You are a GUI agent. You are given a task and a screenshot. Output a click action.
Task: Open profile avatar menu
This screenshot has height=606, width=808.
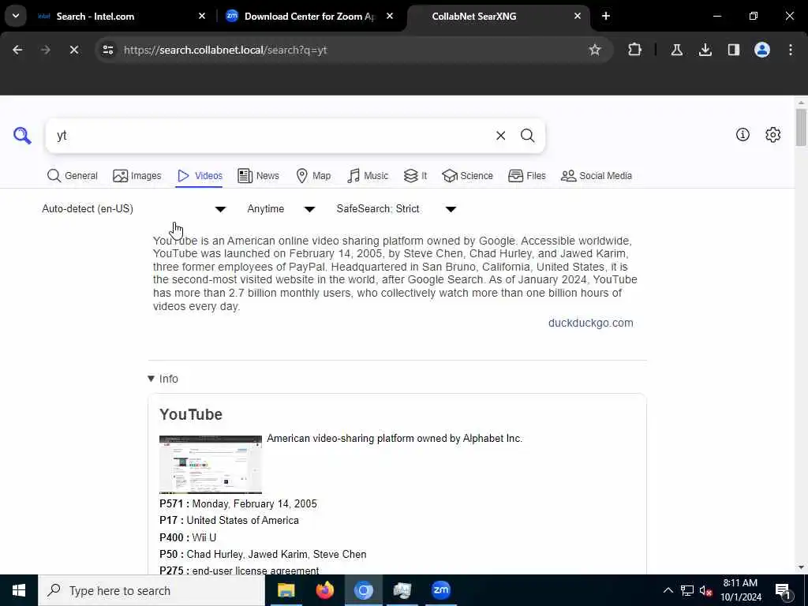(x=761, y=50)
